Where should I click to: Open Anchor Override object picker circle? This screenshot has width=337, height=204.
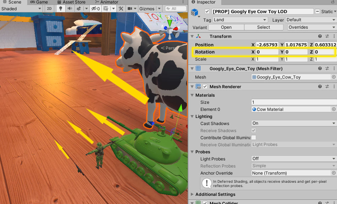pos(333,173)
